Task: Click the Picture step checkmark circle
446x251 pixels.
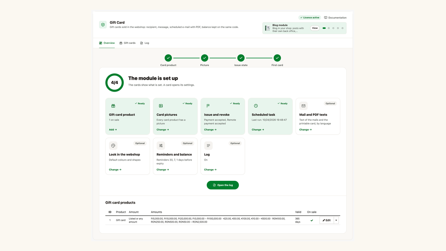Action: click(x=204, y=58)
